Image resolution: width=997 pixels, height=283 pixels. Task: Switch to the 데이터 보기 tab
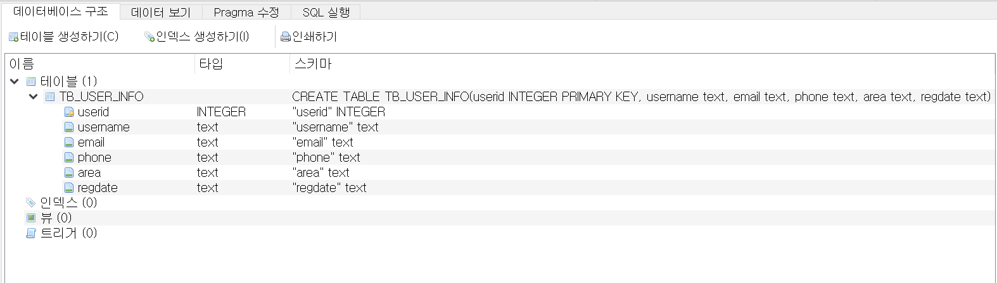(x=161, y=12)
